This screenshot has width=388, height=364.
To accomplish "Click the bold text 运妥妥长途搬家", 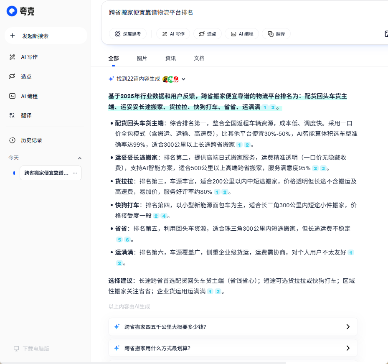I will pos(136,158).
